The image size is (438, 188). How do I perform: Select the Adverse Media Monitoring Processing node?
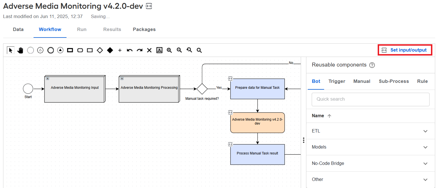[x=149, y=89]
